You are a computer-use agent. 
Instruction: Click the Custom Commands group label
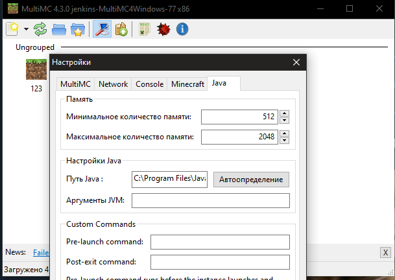pos(101,224)
